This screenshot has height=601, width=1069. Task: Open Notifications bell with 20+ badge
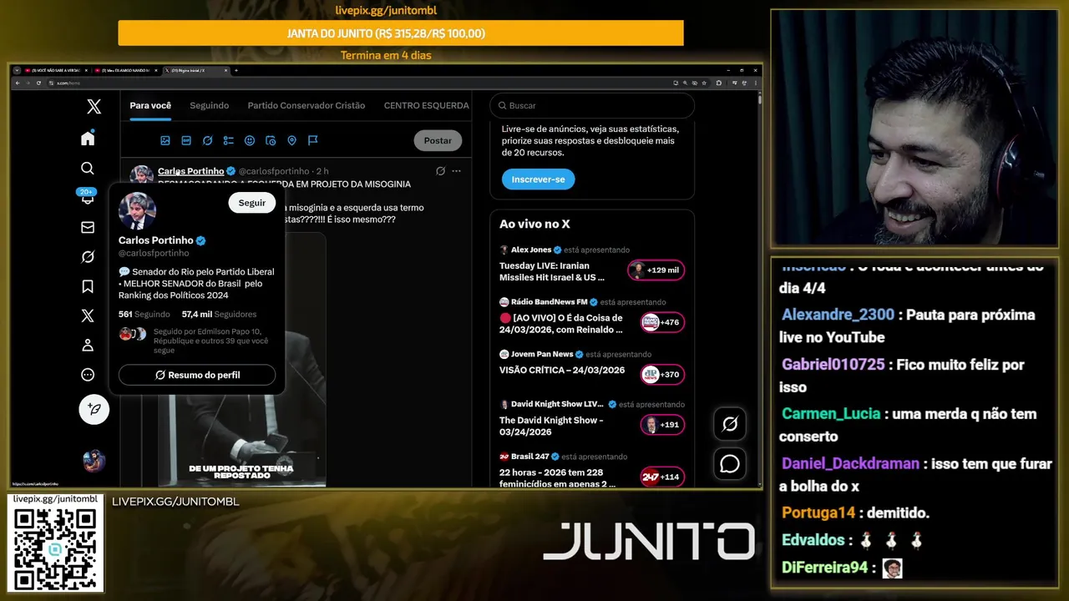tap(88, 197)
